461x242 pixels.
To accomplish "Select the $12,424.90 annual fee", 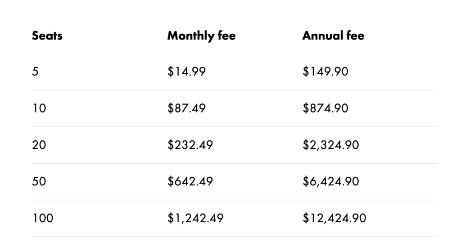I will (334, 219).
